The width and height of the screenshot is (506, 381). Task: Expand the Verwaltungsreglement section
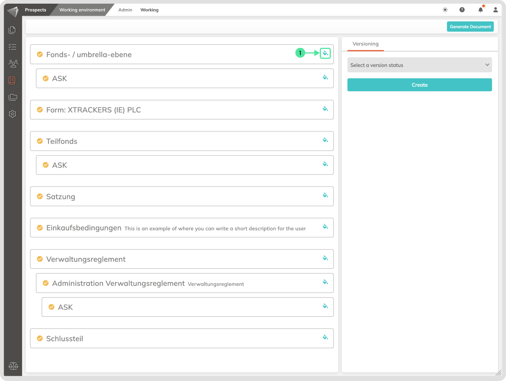[x=86, y=259]
